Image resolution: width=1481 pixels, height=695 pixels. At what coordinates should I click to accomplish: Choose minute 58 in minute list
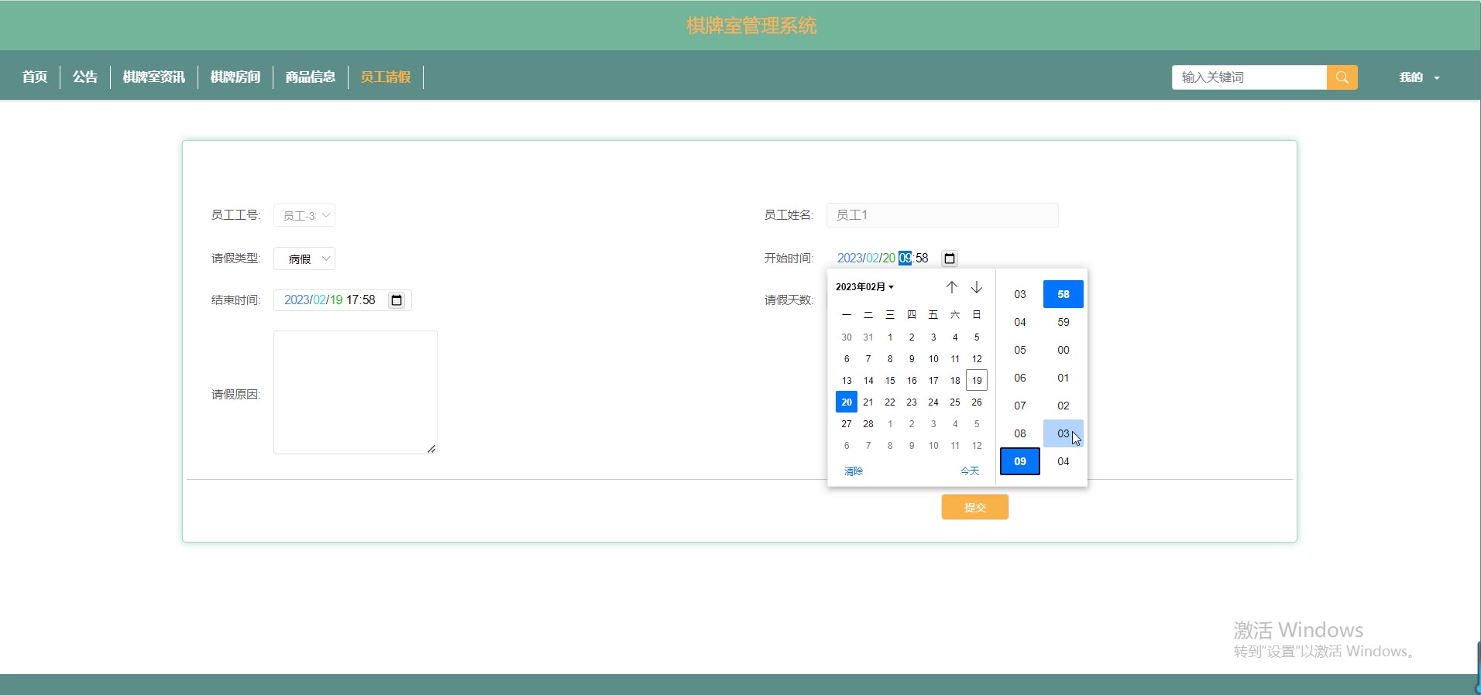pyautogui.click(x=1064, y=294)
